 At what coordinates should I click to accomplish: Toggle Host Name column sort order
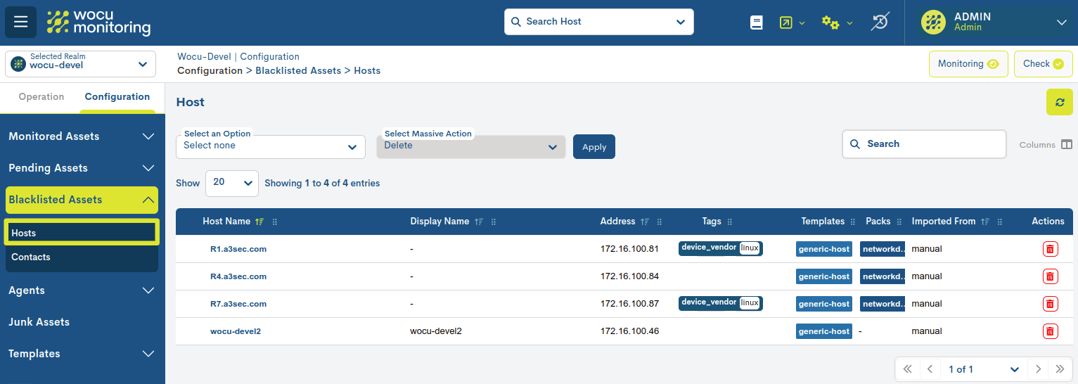click(x=259, y=222)
